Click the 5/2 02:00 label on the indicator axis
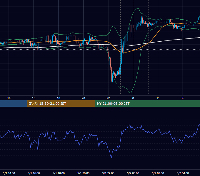Image resolution: width=200 pixels, height=176 pixels. pos(158,173)
